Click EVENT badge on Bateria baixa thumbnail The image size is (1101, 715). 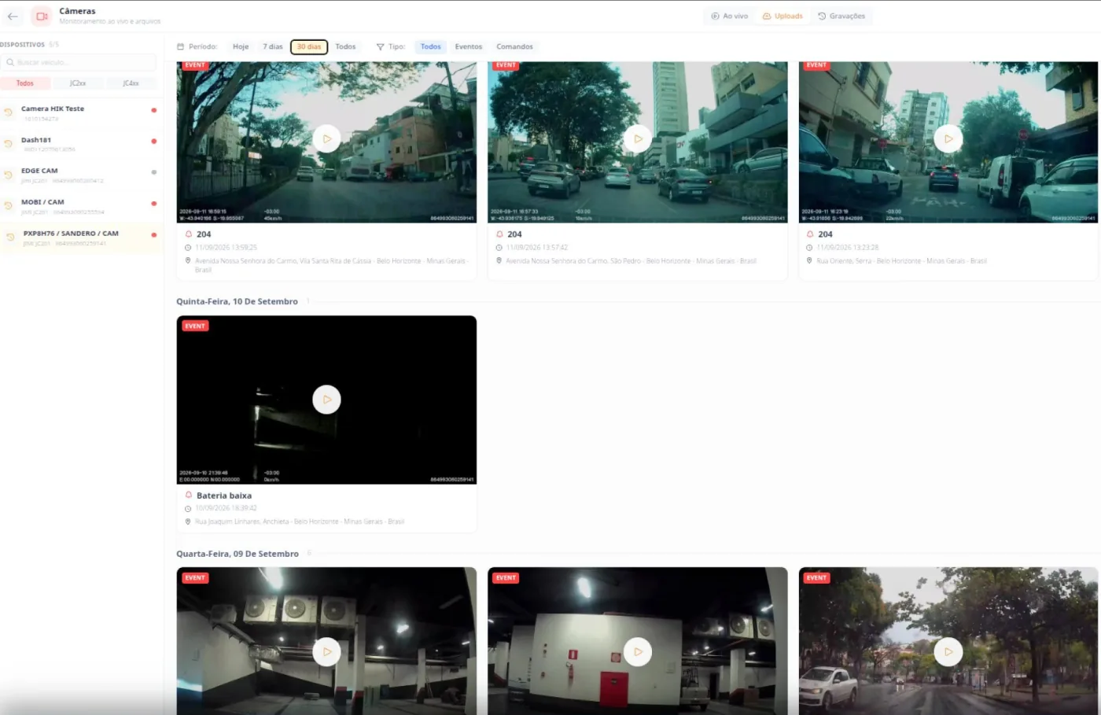tap(195, 326)
